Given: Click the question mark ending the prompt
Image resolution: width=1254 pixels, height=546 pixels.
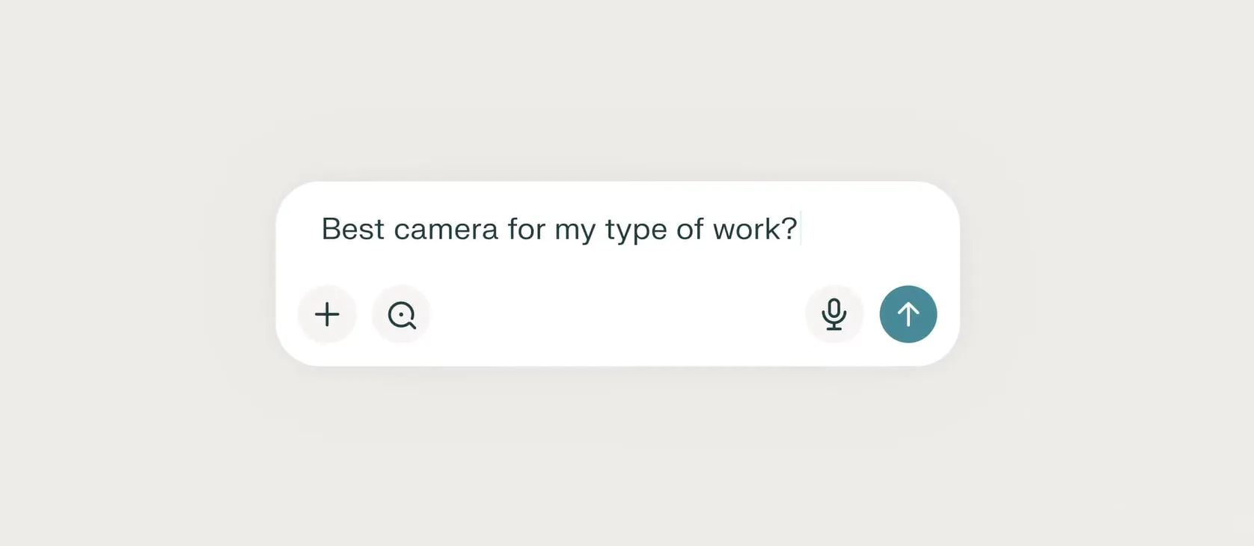Looking at the screenshot, I should (789, 229).
